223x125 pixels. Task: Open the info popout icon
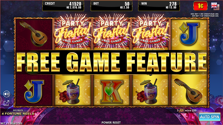click(x=7, y=103)
